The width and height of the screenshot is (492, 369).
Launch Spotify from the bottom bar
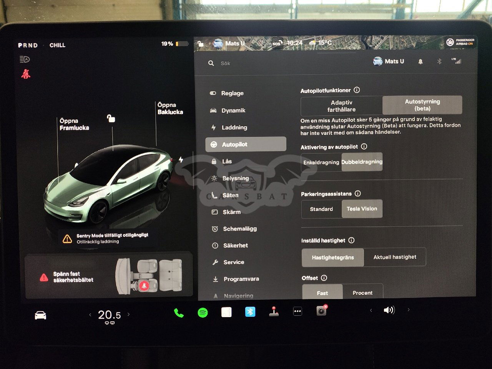tap(203, 312)
